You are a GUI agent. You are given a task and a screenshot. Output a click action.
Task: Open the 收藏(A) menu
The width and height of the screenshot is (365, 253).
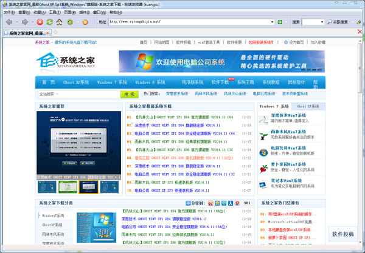[x=40, y=12]
